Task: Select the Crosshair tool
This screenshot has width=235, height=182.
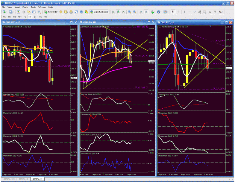Action: (x=178, y=12)
